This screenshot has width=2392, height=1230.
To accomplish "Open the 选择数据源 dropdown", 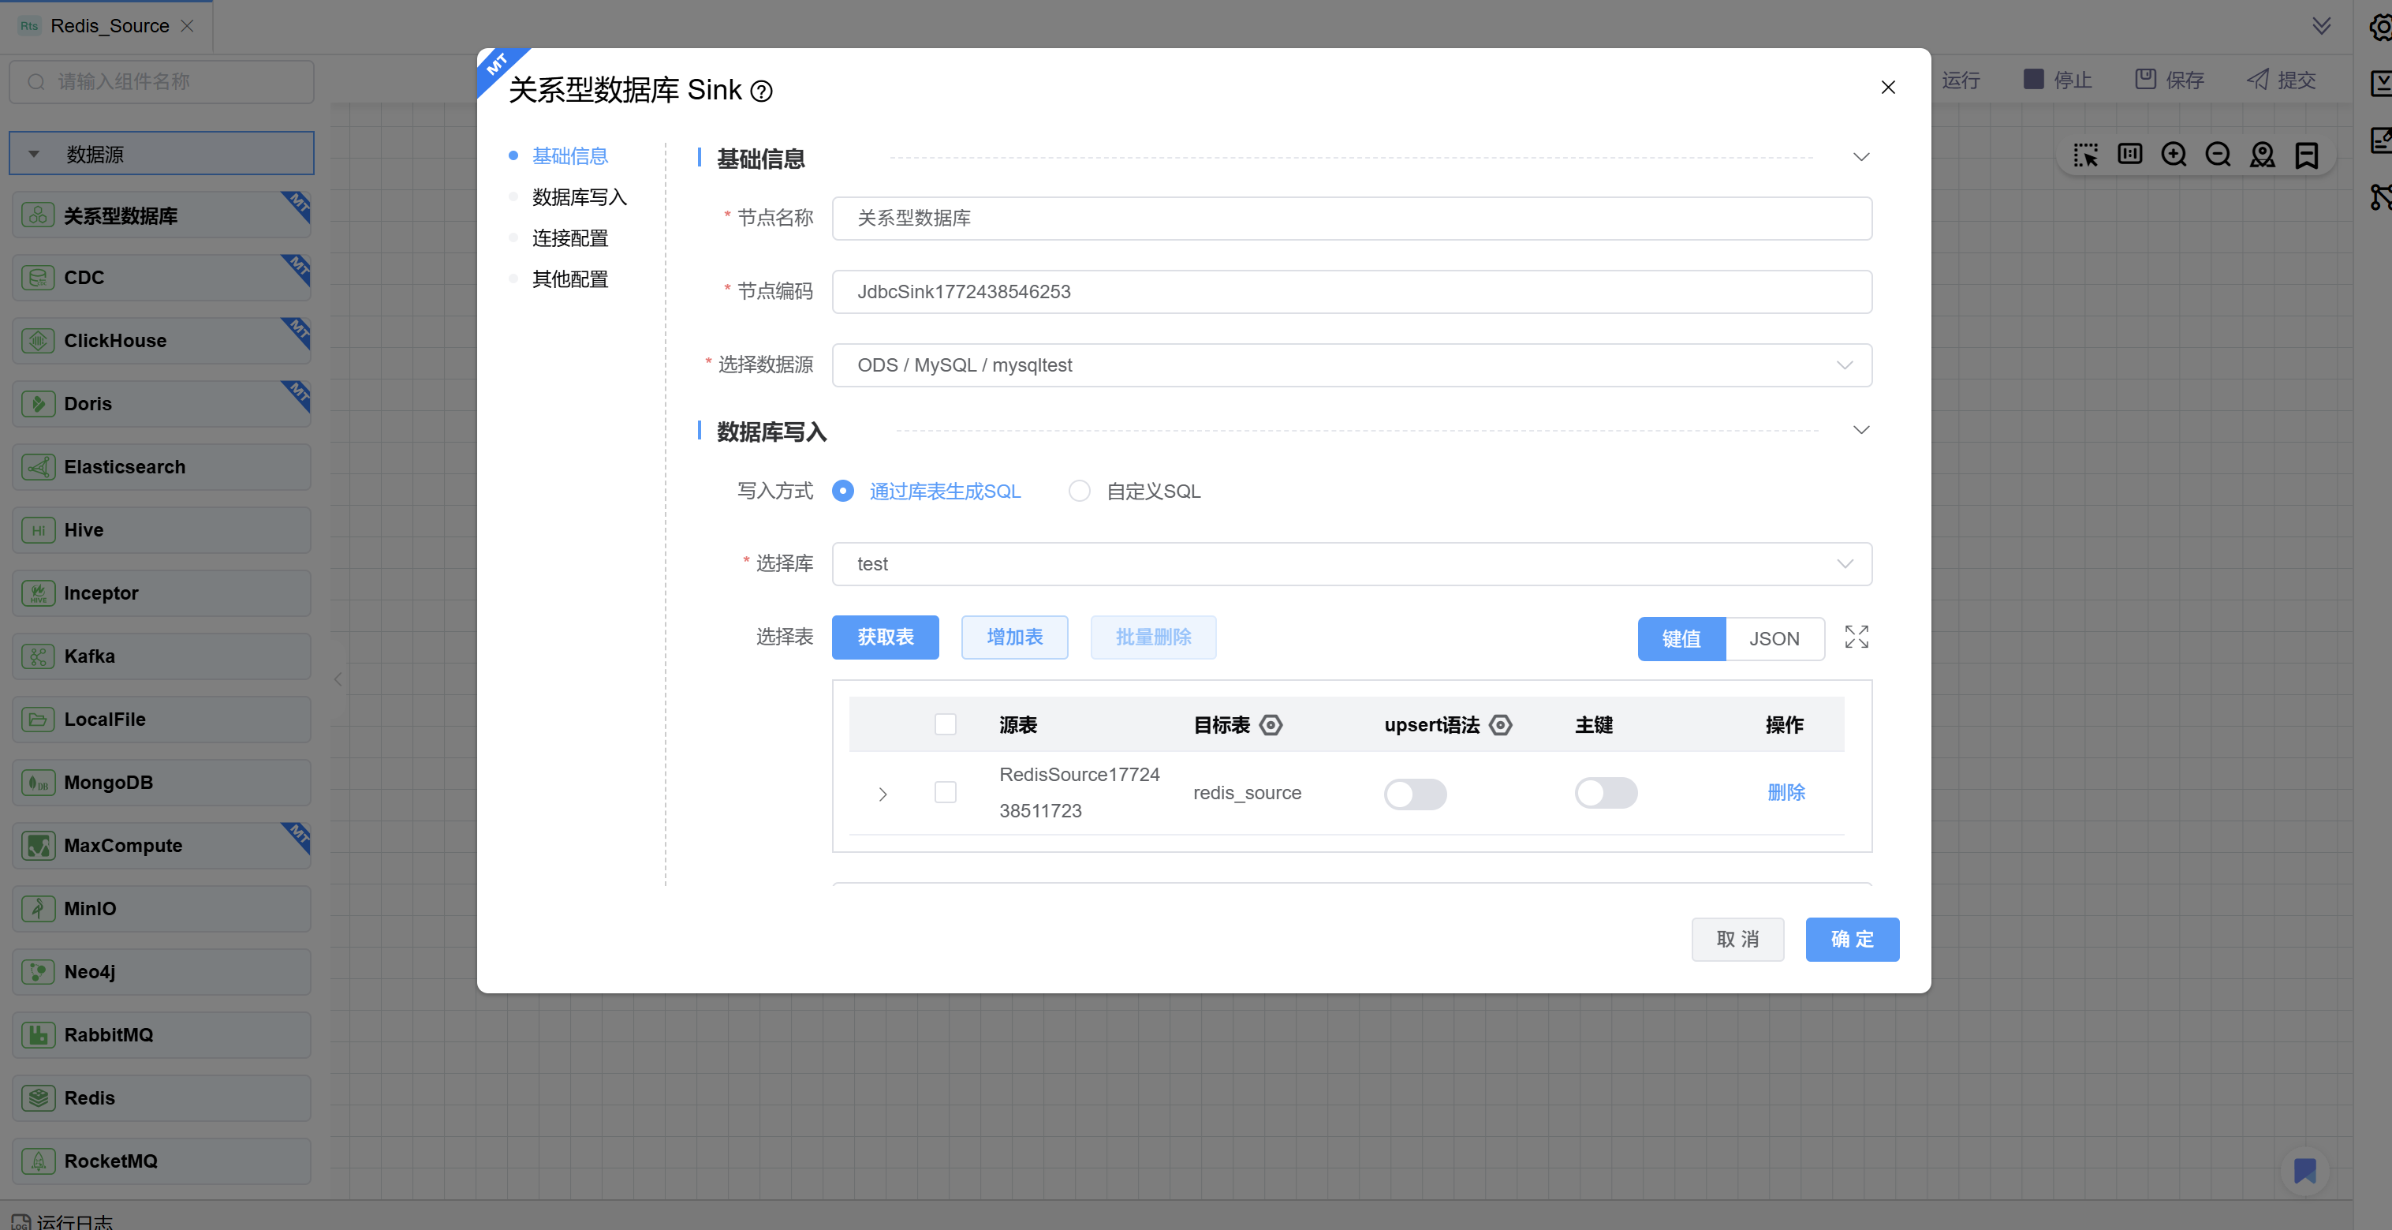I will click(x=1351, y=365).
